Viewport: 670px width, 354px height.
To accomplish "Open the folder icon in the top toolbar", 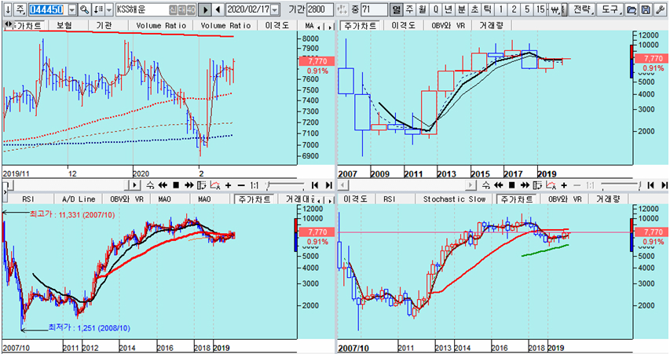I will 631,9.
